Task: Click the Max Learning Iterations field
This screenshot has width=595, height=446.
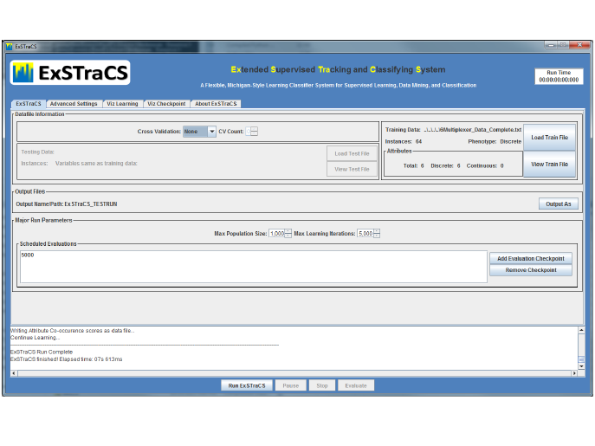Action: click(x=365, y=234)
